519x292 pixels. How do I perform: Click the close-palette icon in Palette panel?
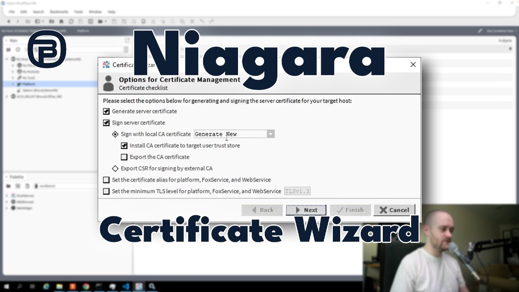[18, 186]
